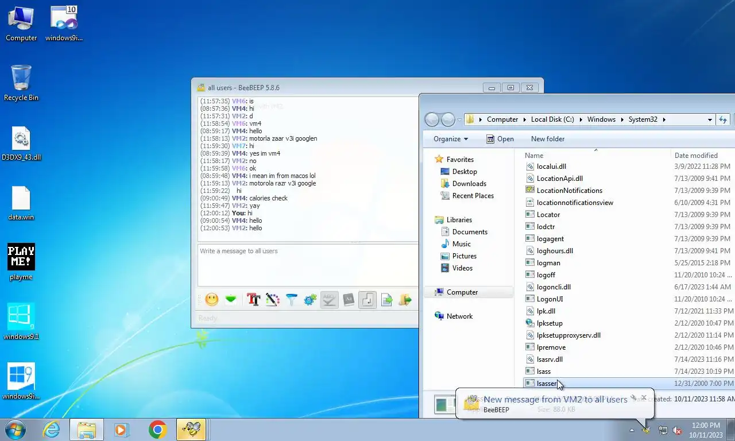
Task: Expand the arrow after Computer breadcrumb
Action: 525,119
